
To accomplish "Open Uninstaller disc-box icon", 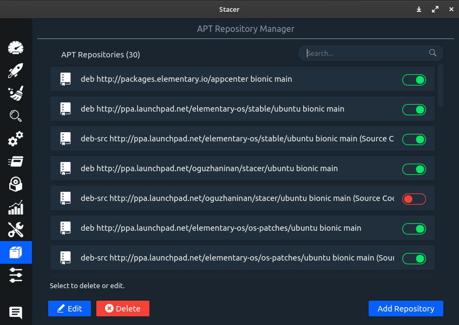I will click(x=16, y=184).
